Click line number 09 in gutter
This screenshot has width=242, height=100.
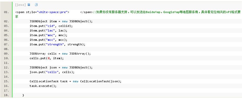pyautogui.click(x=6, y=54)
